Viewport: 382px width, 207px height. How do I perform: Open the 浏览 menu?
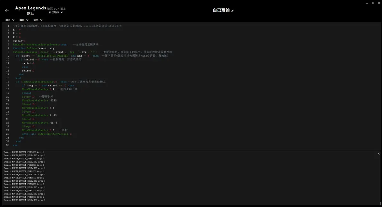click(x=38, y=20)
